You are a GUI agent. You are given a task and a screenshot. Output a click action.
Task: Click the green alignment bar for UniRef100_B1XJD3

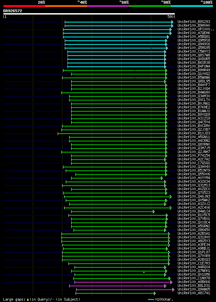[x=112, y=133]
